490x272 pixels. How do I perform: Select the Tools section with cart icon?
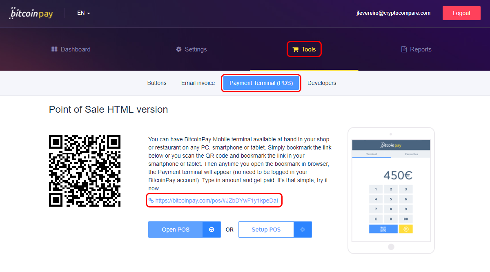pyautogui.click(x=304, y=49)
